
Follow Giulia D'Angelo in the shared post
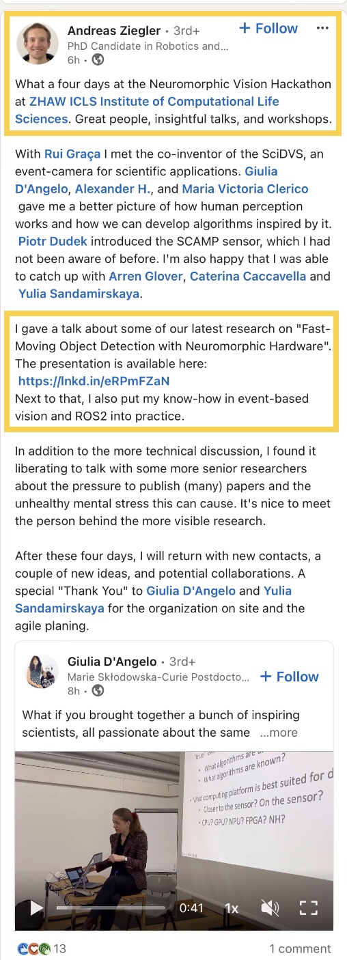tap(289, 677)
